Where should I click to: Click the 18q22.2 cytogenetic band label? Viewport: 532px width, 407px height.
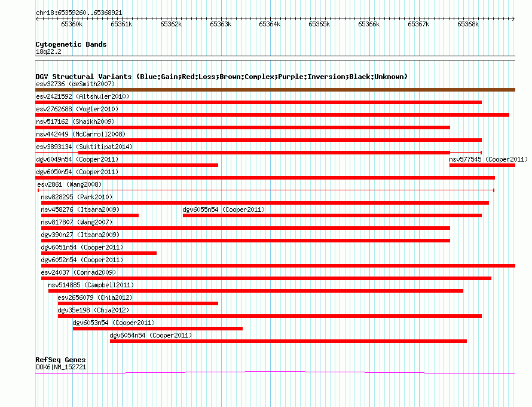(x=48, y=51)
